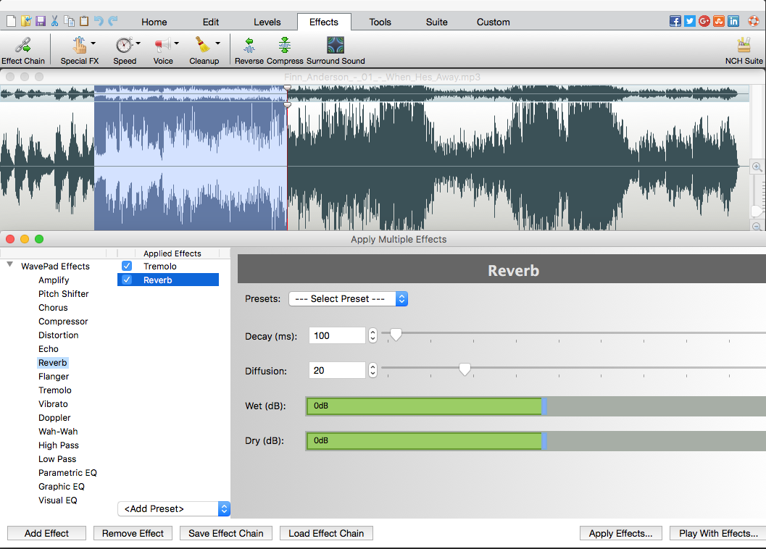Disable the Reverb applied effect
Image resolution: width=766 pixels, height=549 pixels.
pos(127,280)
